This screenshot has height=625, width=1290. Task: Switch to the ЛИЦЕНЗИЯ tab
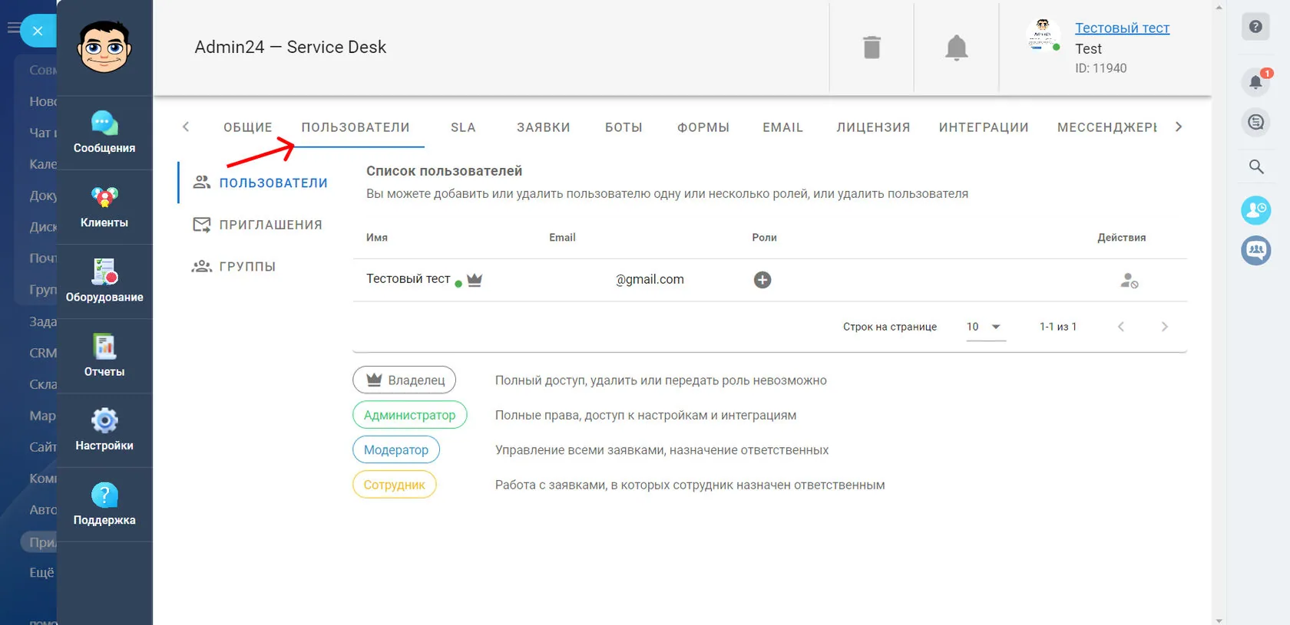click(873, 127)
